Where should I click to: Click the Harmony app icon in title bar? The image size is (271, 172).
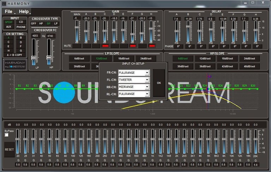coord(4,4)
